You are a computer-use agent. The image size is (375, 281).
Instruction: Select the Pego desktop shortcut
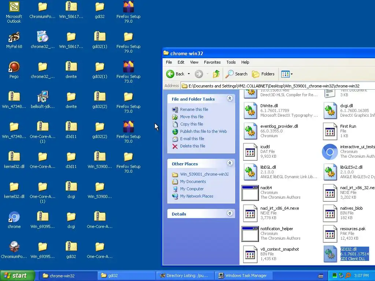click(x=14, y=70)
